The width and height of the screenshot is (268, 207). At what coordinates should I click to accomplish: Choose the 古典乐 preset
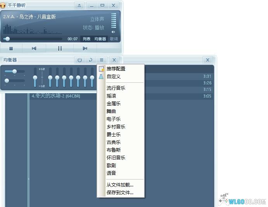tap(121, 142)
